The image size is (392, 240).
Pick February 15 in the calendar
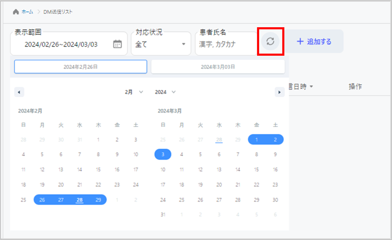click(98, 170)
